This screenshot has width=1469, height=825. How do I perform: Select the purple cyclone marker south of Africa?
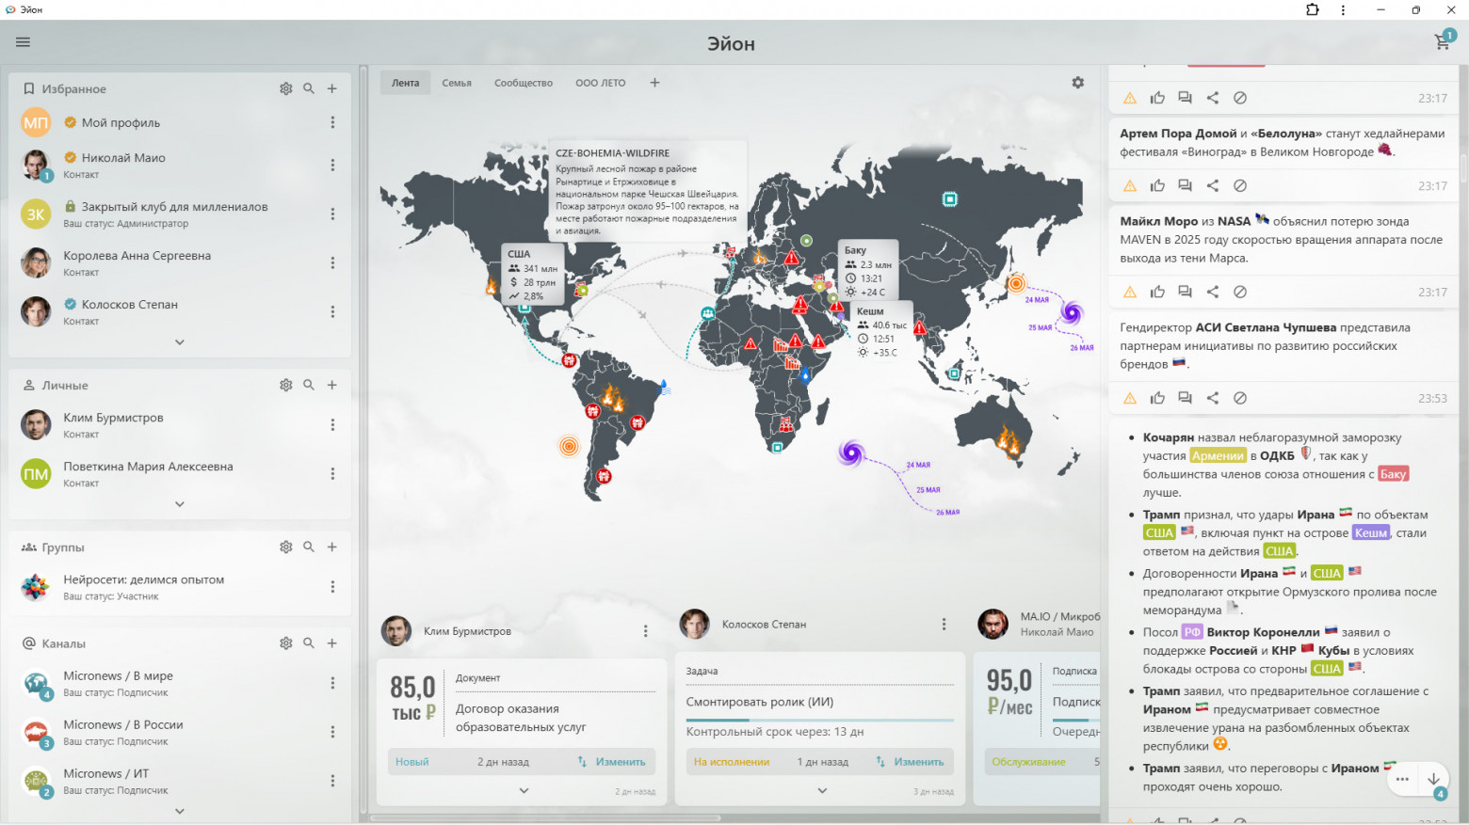click(x=851, y=453)
